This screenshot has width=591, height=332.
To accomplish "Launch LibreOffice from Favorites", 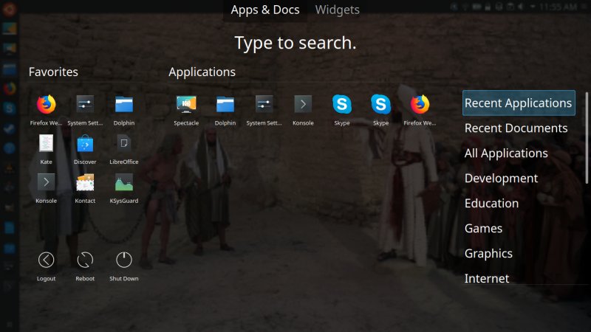I will pos(123,144).
